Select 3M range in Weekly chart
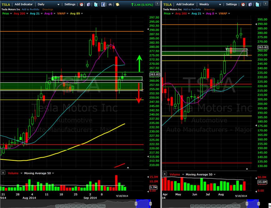This screenshot has height=208, width=271. pyautogui.click(x=214, y=206)
